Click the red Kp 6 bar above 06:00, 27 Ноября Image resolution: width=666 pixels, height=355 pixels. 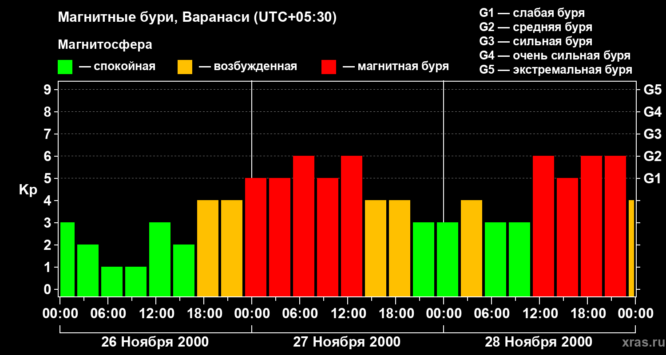(x=304, y=226)
